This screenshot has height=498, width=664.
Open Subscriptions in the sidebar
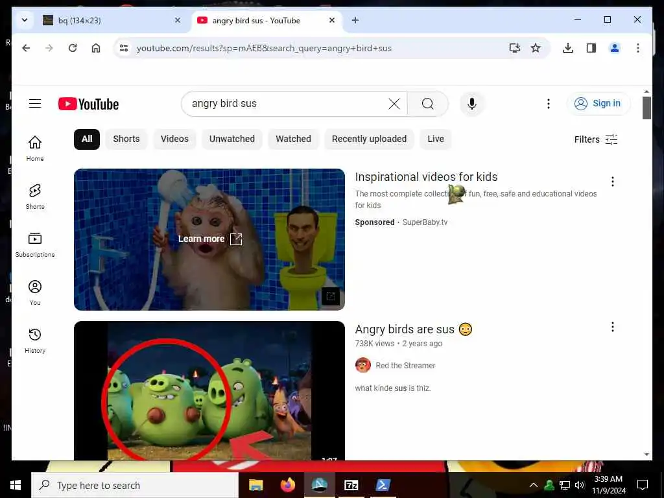pyautogui.click(x=35, y=244)
